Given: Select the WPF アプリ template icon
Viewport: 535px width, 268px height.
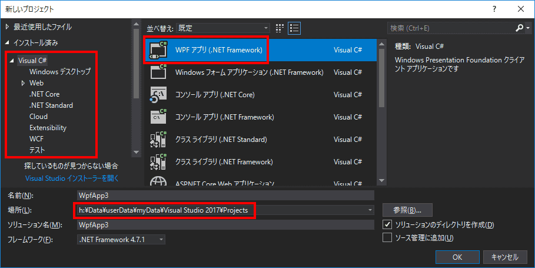Looking at the screenshot, I should 158,50.
